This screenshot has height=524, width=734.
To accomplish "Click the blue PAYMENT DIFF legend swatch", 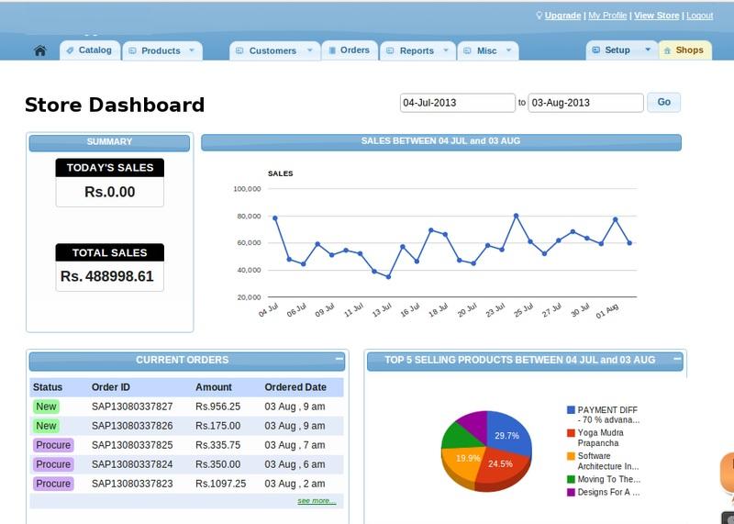I will (x=571, y=410).
